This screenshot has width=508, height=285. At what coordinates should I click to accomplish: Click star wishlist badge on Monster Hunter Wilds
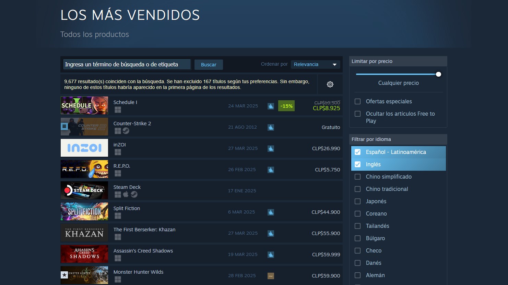(64, 275)
